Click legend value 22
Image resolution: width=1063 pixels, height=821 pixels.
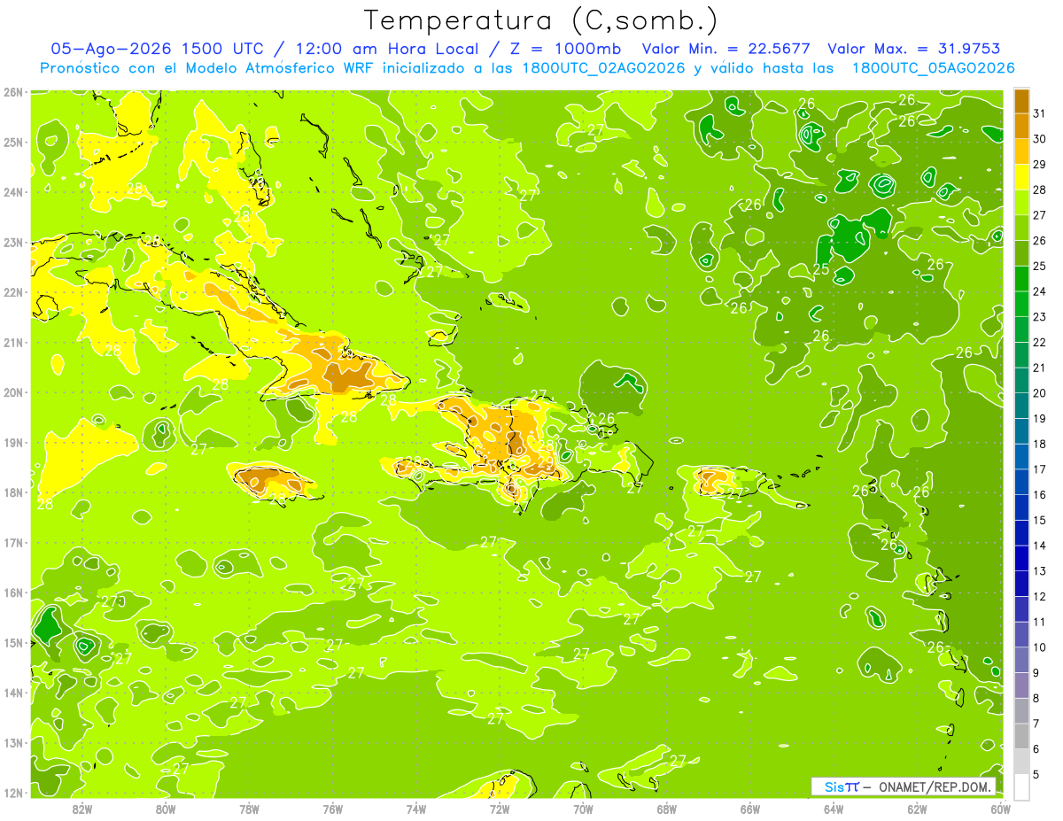pos(1039,343)
